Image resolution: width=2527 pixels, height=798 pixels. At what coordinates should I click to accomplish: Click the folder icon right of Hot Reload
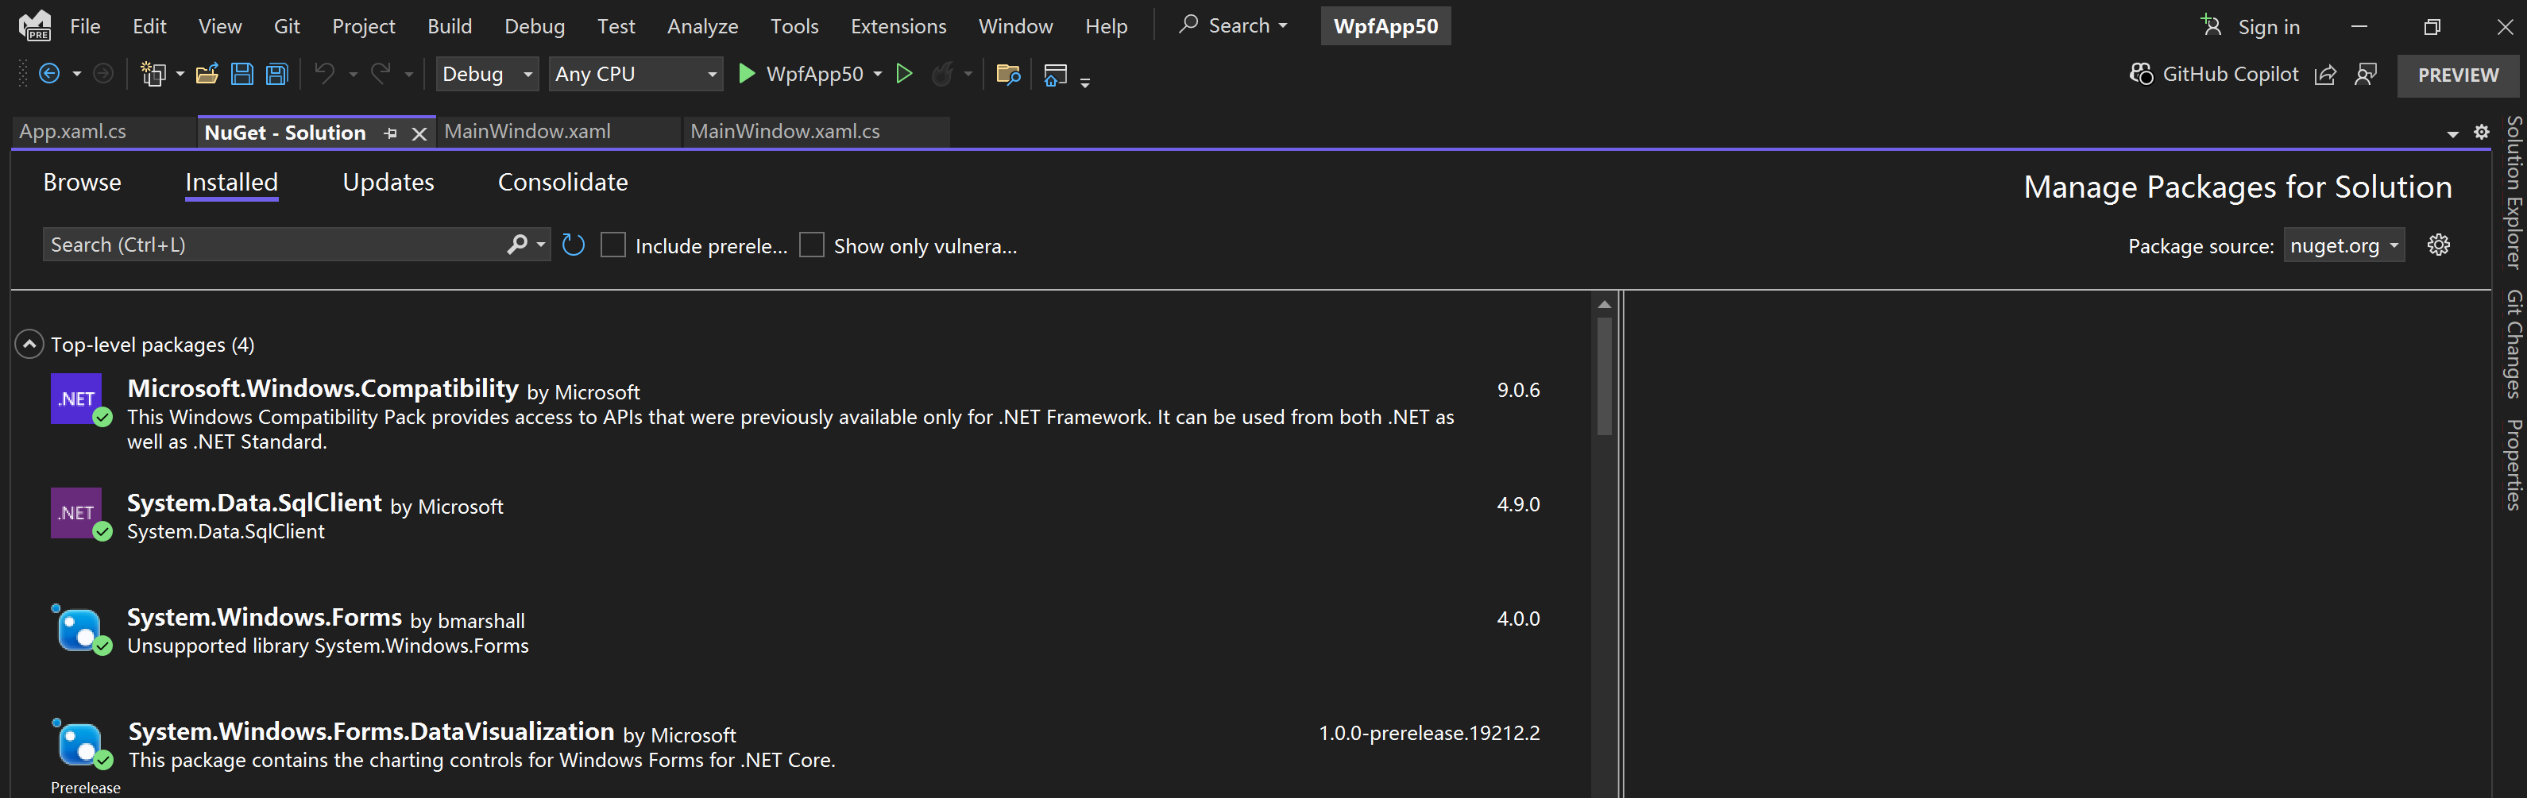[x=1008, y=74]
